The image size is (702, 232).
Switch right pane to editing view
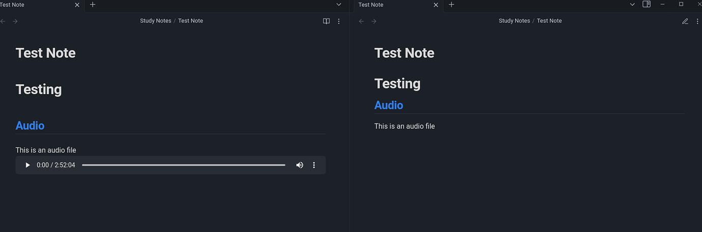685,21
